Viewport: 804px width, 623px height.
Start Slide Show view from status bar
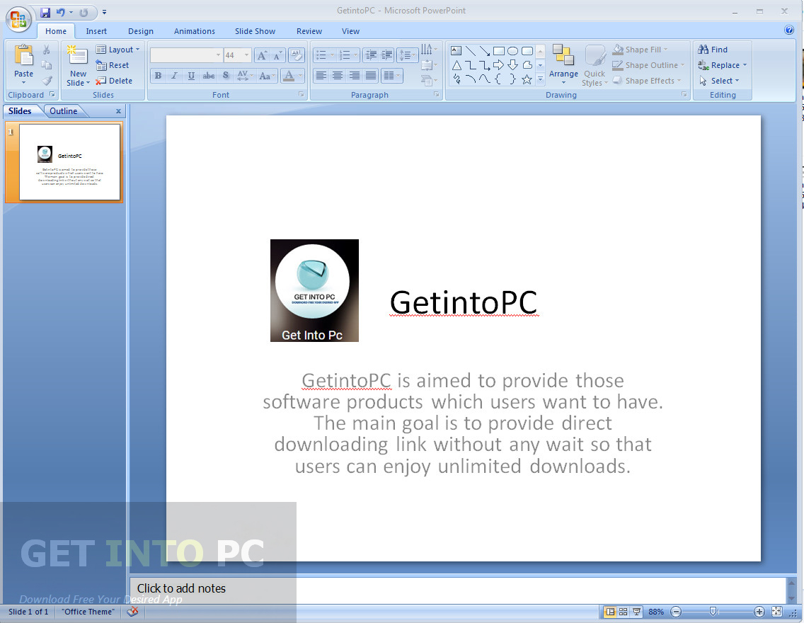[636, 612]
